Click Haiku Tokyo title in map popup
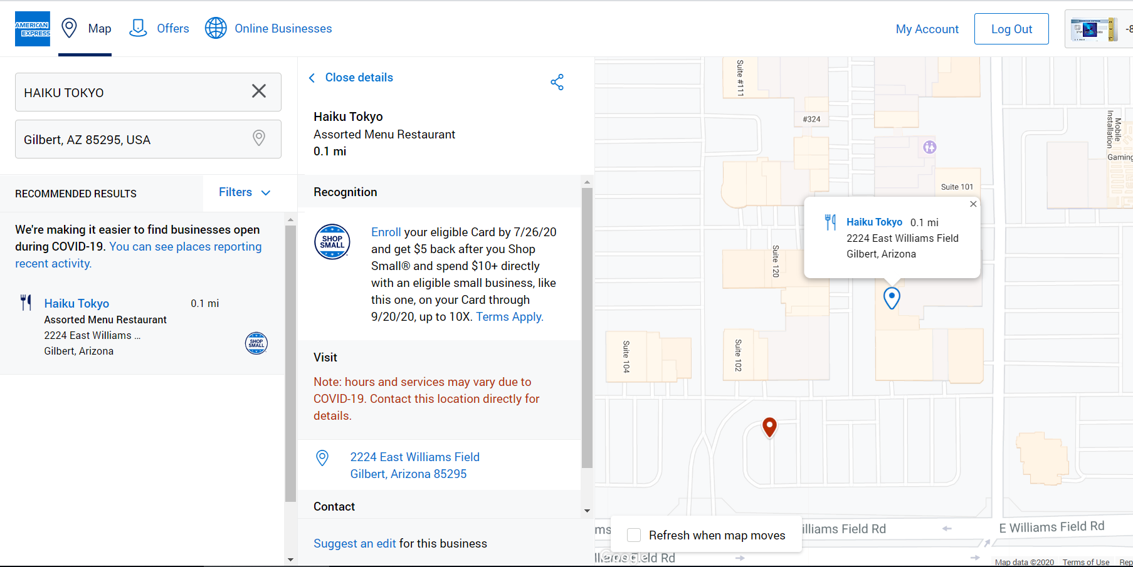The height and width of the screenshot is (567, 1133). (x=874, y=222)
